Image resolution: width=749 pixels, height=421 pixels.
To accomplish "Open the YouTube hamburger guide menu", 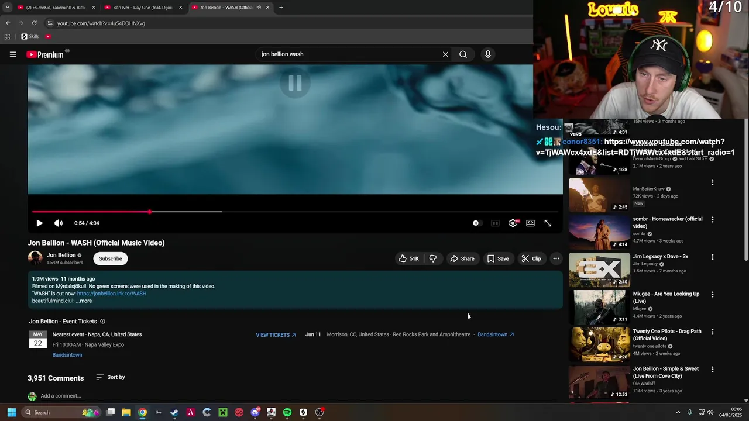I will click(x=13, y=54).
